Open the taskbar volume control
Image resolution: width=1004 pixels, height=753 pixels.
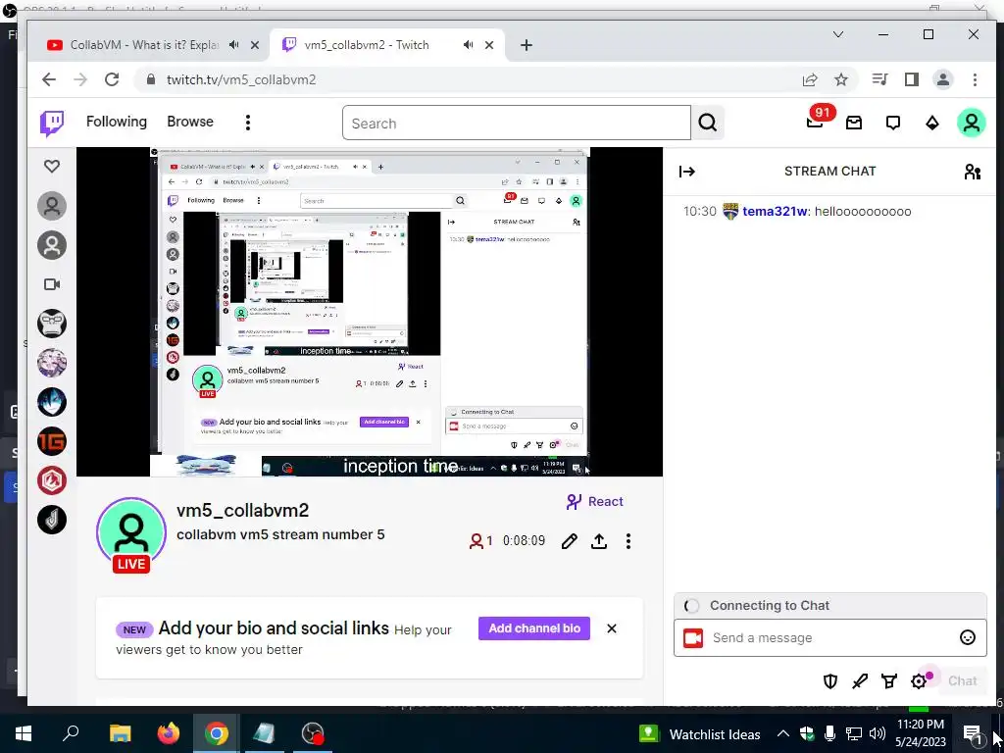click(x=878, y=733)
